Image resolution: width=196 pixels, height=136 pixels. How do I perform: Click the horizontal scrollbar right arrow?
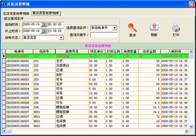coord(186,131)
